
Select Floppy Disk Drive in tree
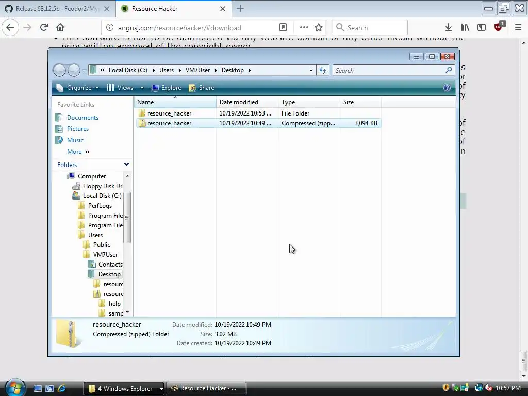pos(103,186)
